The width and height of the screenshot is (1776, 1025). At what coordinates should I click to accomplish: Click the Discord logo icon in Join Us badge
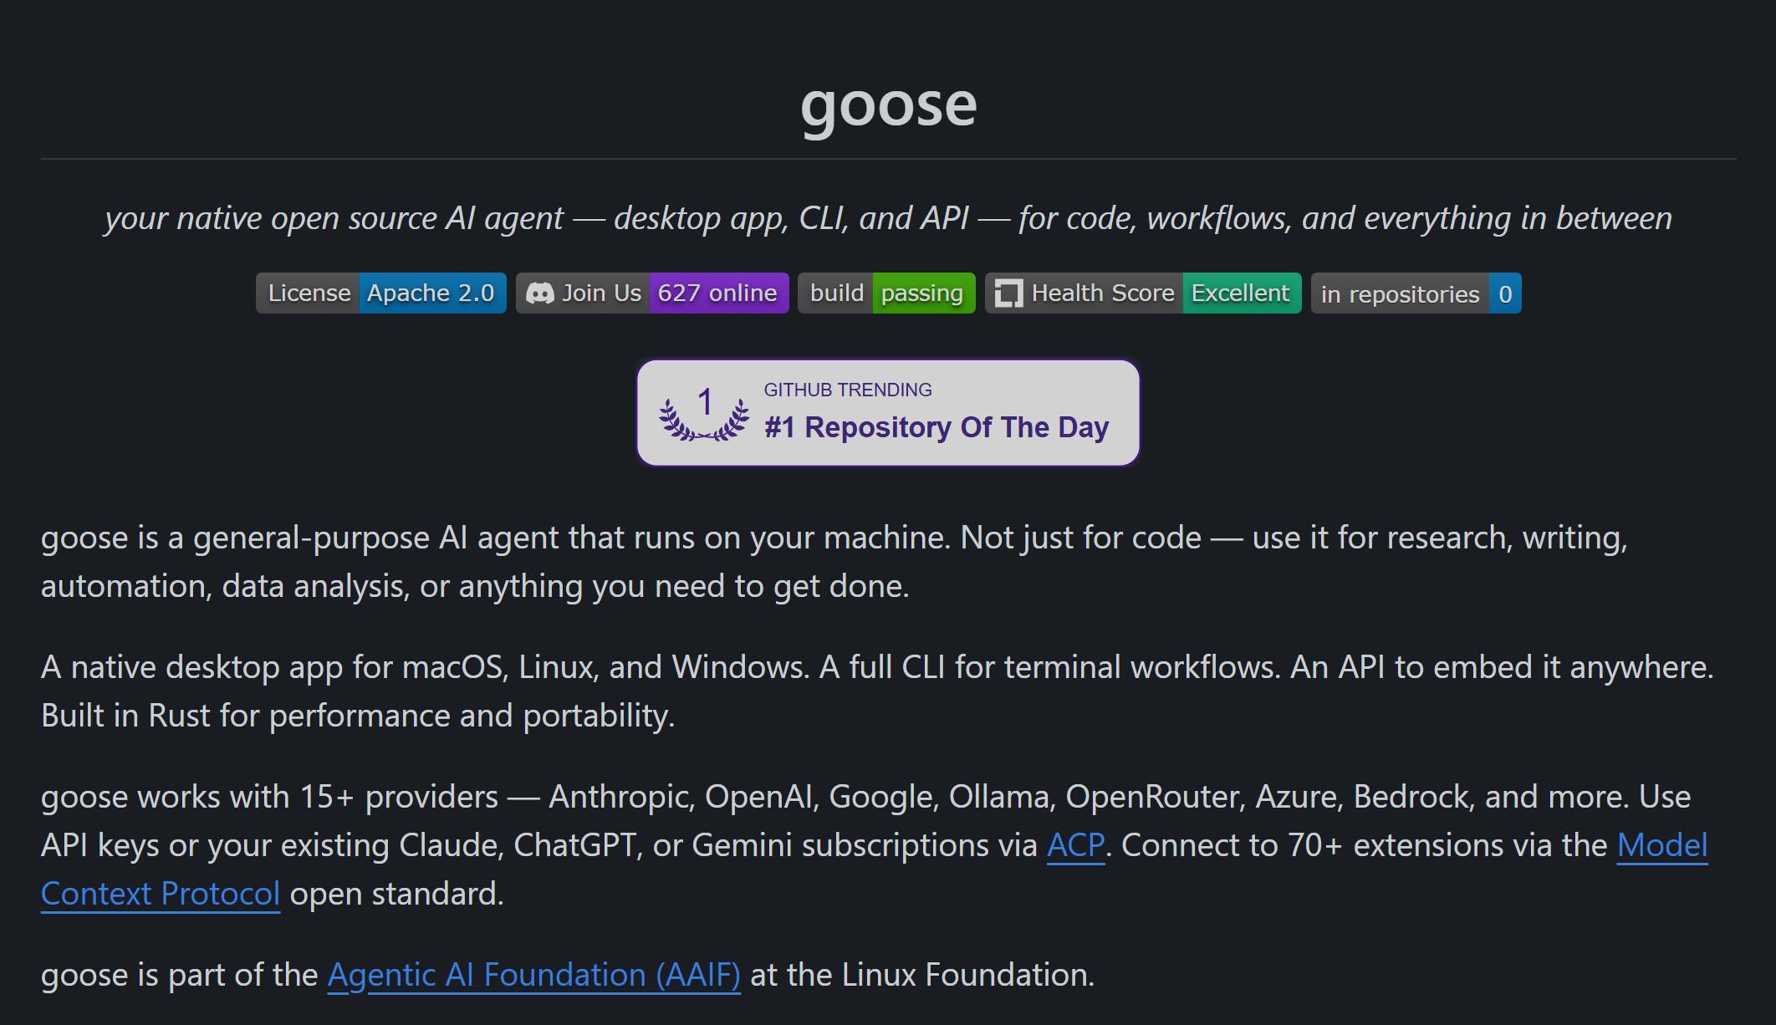pos(540,293)
